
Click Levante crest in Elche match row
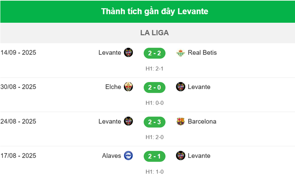[x=180, y=87]
